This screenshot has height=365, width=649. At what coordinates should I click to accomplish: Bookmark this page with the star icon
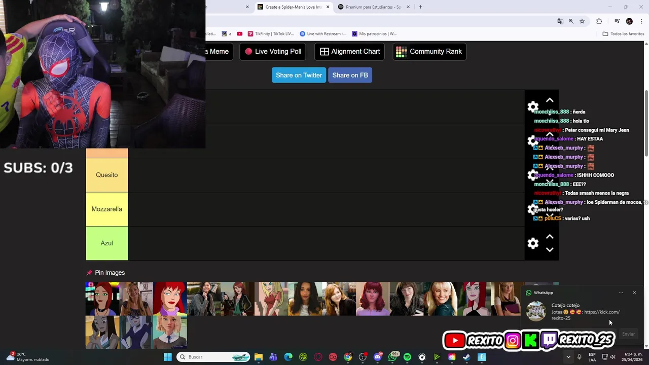[582, 21]
